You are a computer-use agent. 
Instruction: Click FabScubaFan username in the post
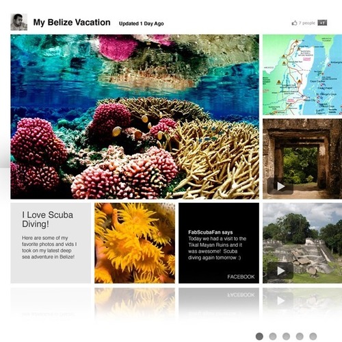coord(205,232)
